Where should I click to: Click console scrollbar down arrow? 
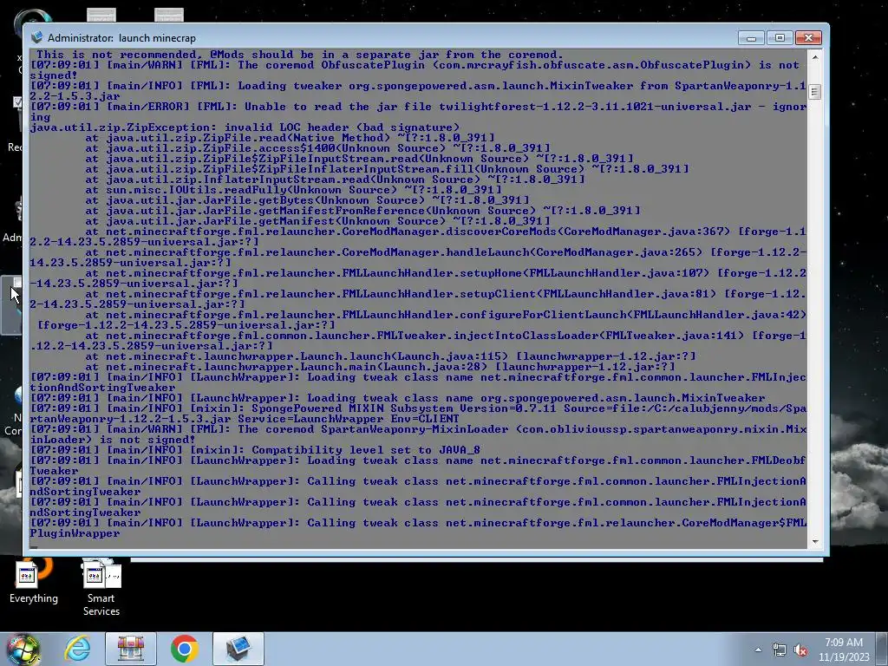coord(815,542)
